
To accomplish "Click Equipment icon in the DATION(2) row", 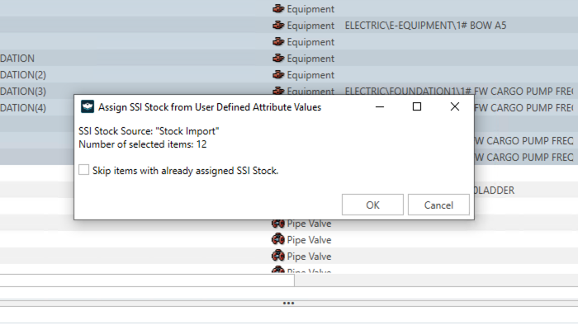I will [278, 75].
